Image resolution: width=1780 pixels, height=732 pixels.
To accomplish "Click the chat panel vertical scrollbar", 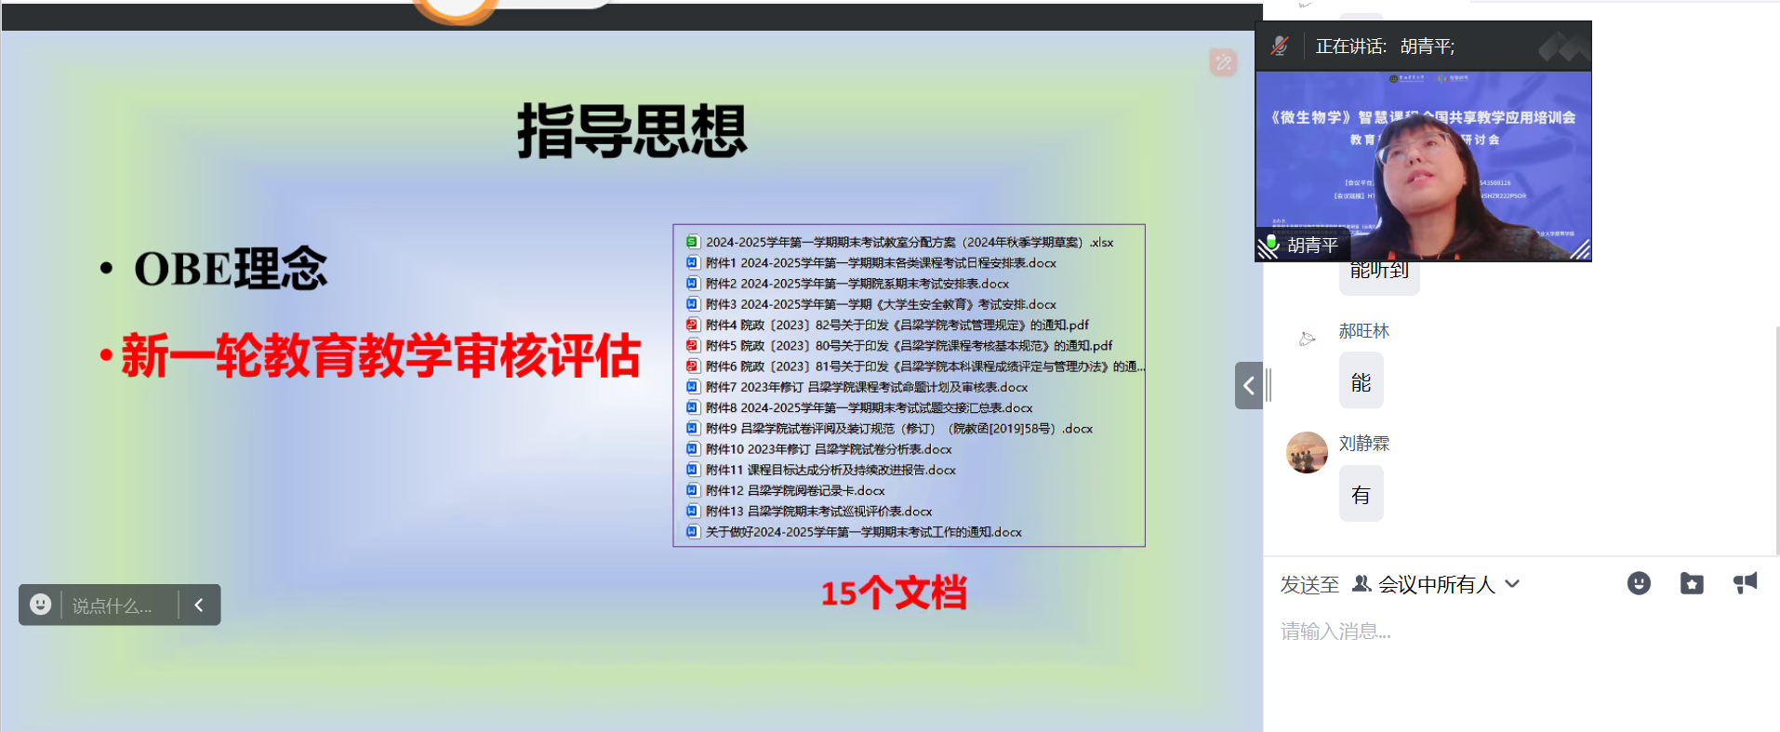I will [x=1777, y=437].
